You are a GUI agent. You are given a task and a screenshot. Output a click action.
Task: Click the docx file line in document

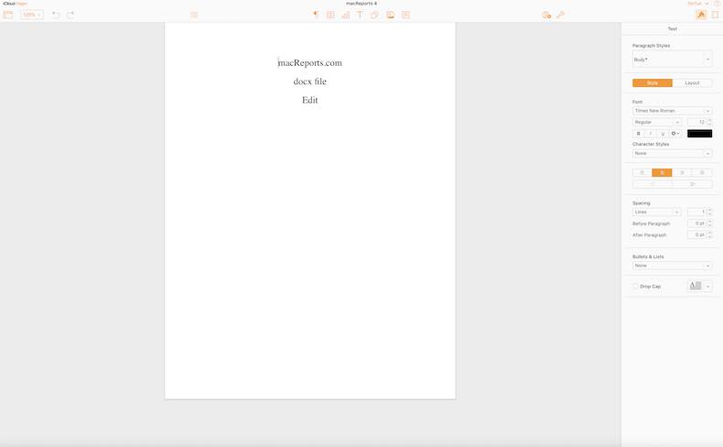pyautogui.click(x=310, y=82)
